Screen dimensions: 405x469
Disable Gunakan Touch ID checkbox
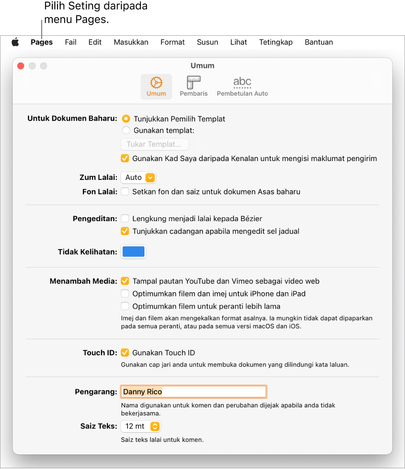pos(125,353)
